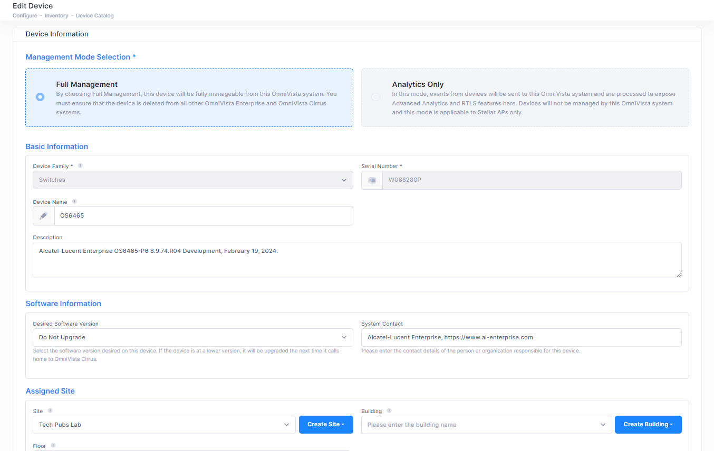Click the Software Information section heading

point(63,303)
